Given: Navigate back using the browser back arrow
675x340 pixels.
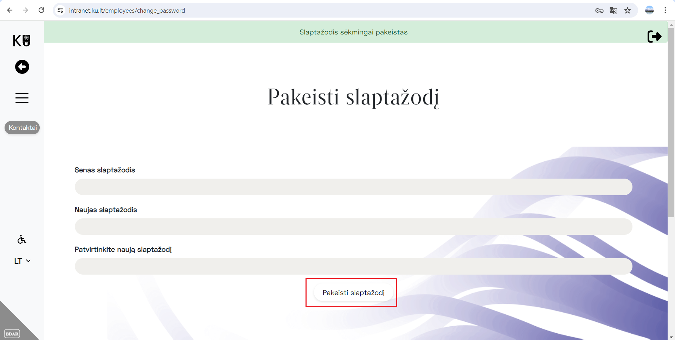Looking at the screenshot, I should (x=9, y=10).
